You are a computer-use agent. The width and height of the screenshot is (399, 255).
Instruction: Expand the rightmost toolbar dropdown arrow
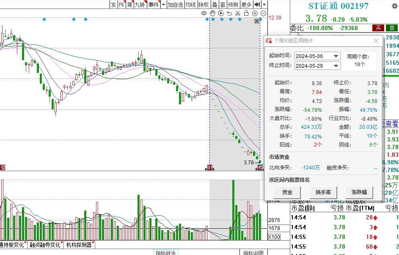264,5
